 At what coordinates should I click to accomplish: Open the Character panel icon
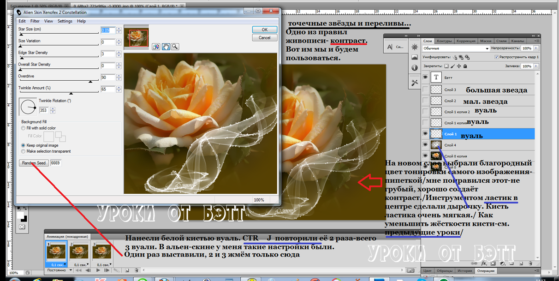[x=390, y=47]
